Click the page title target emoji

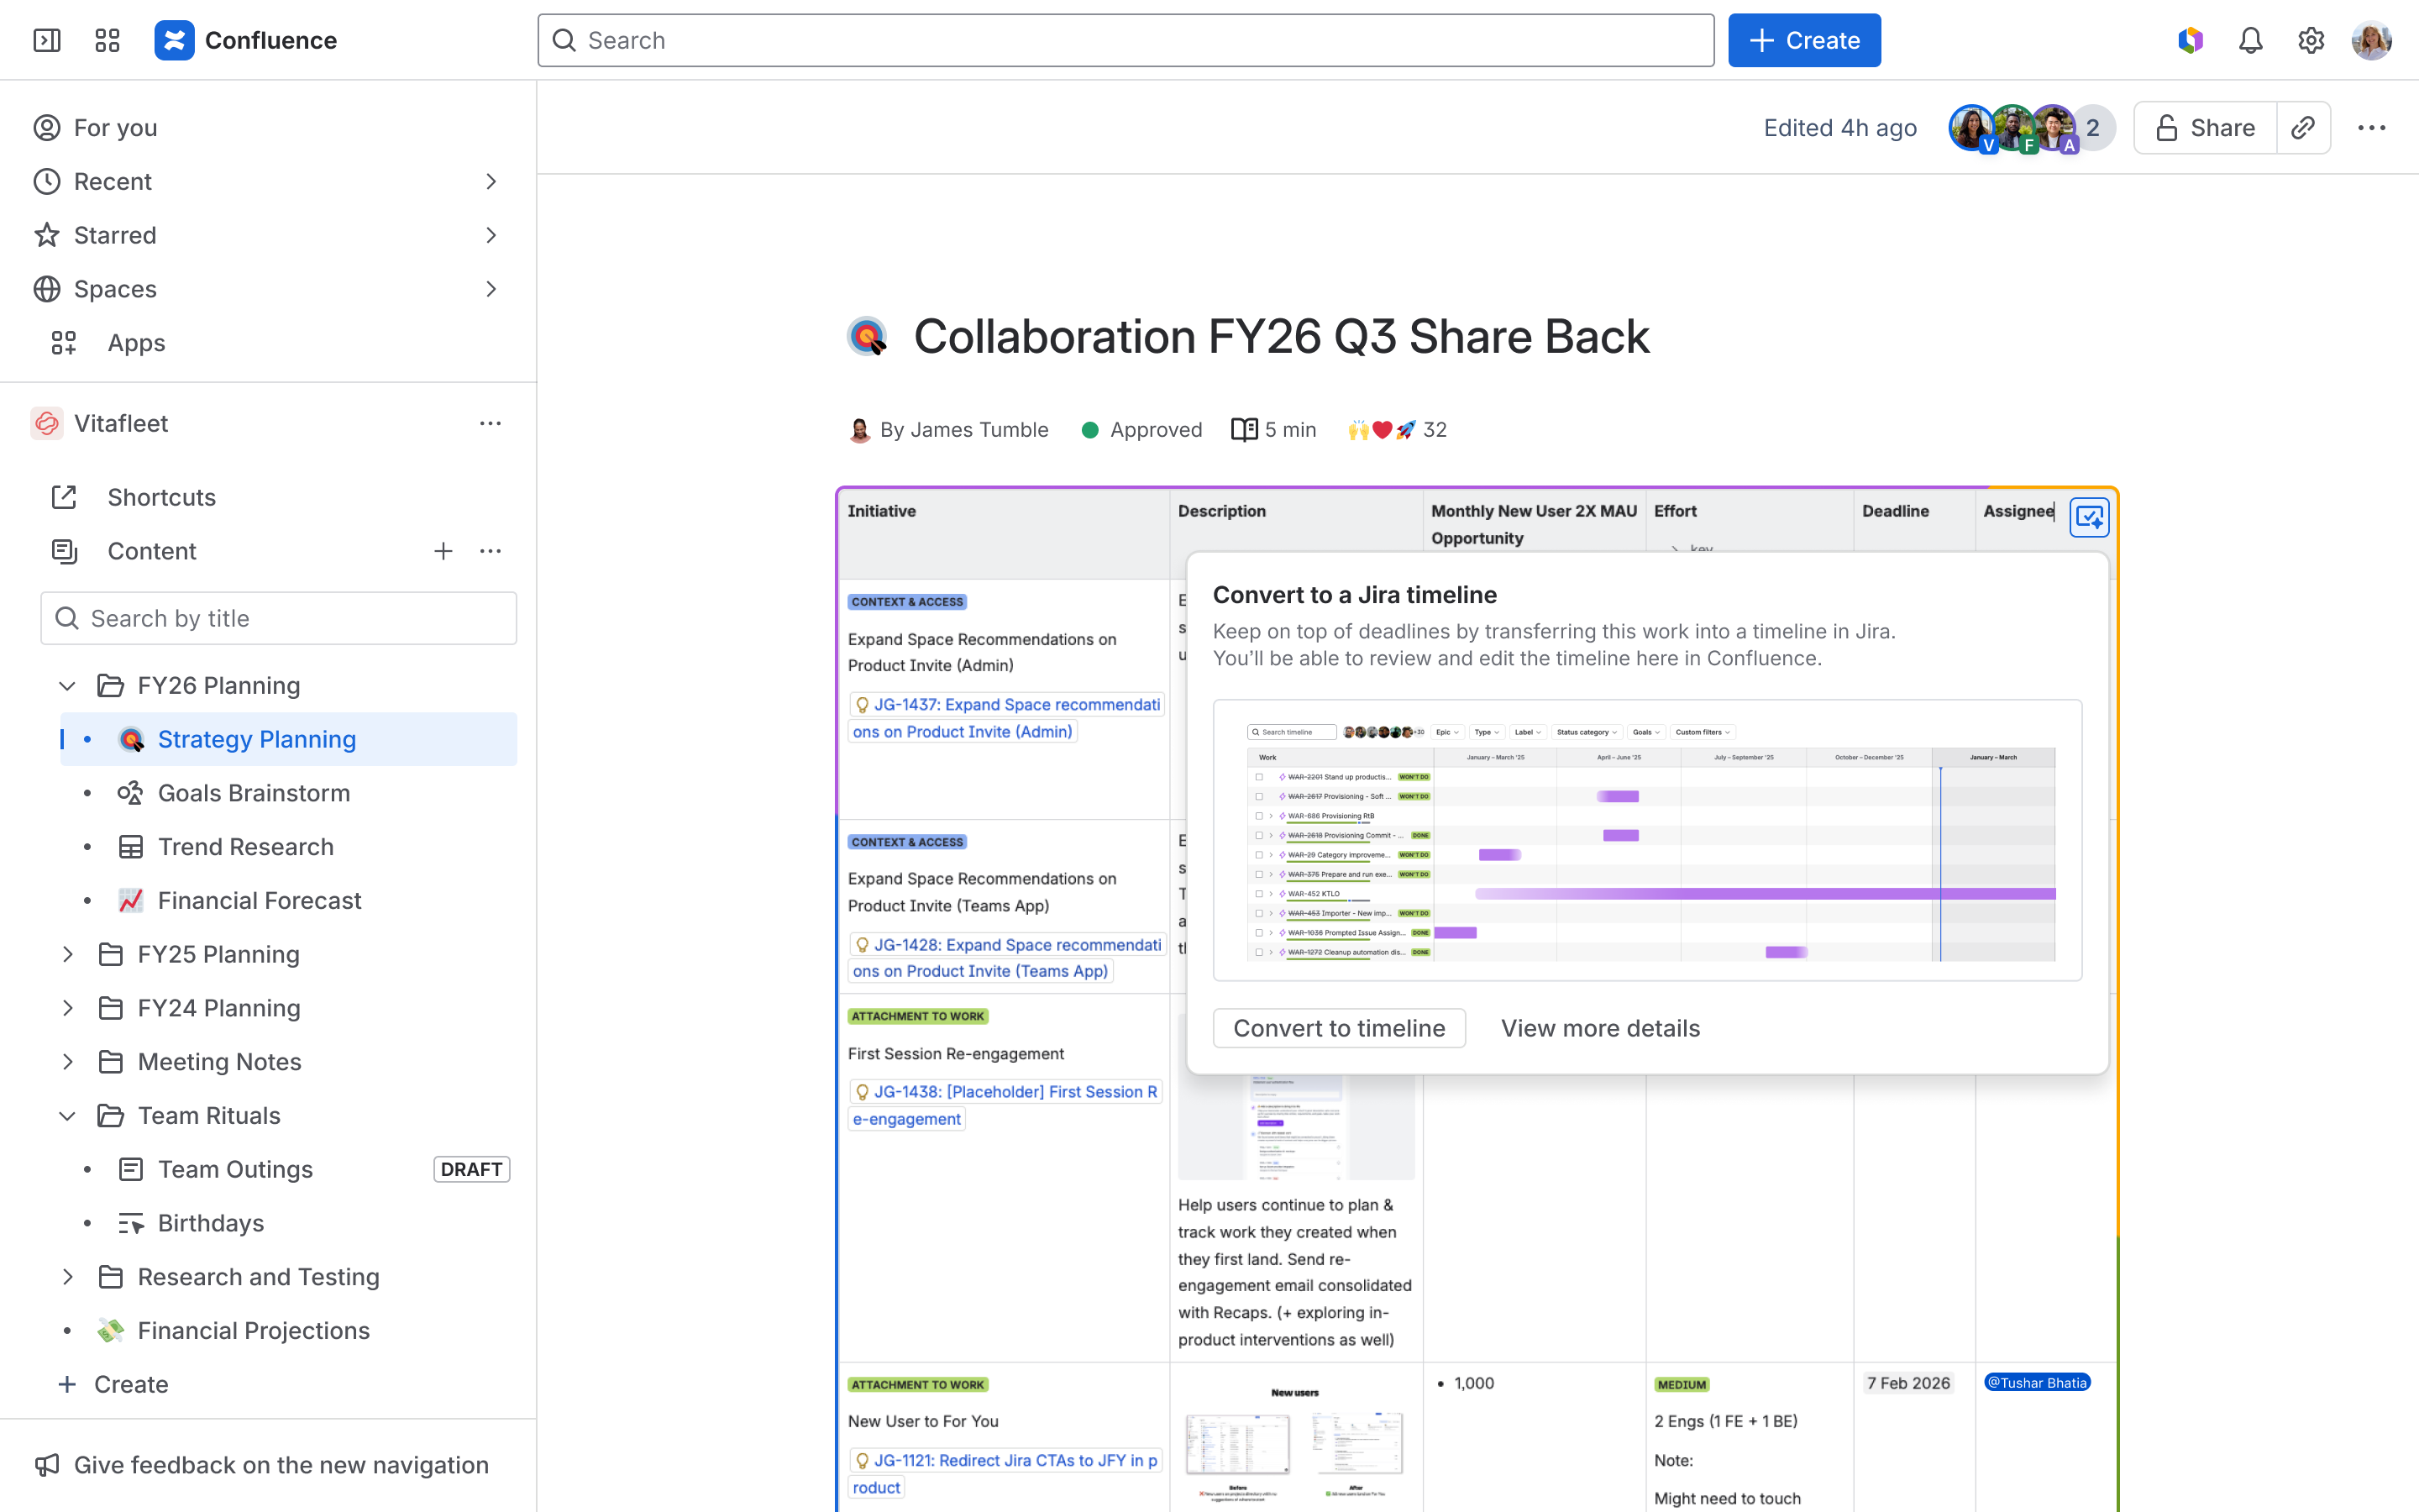click(x=868, y=337)
